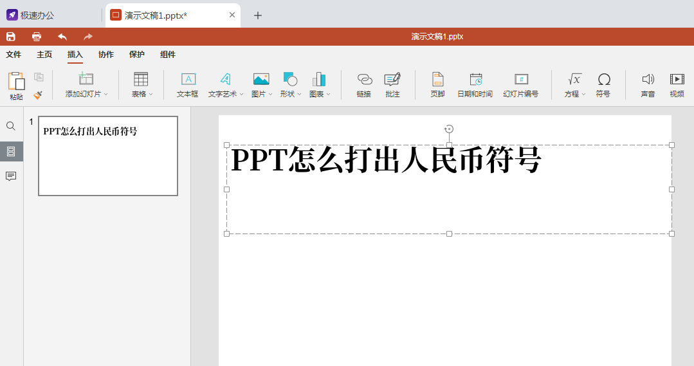Click the Print icon
694x366 pixels.
click(37, 37)
